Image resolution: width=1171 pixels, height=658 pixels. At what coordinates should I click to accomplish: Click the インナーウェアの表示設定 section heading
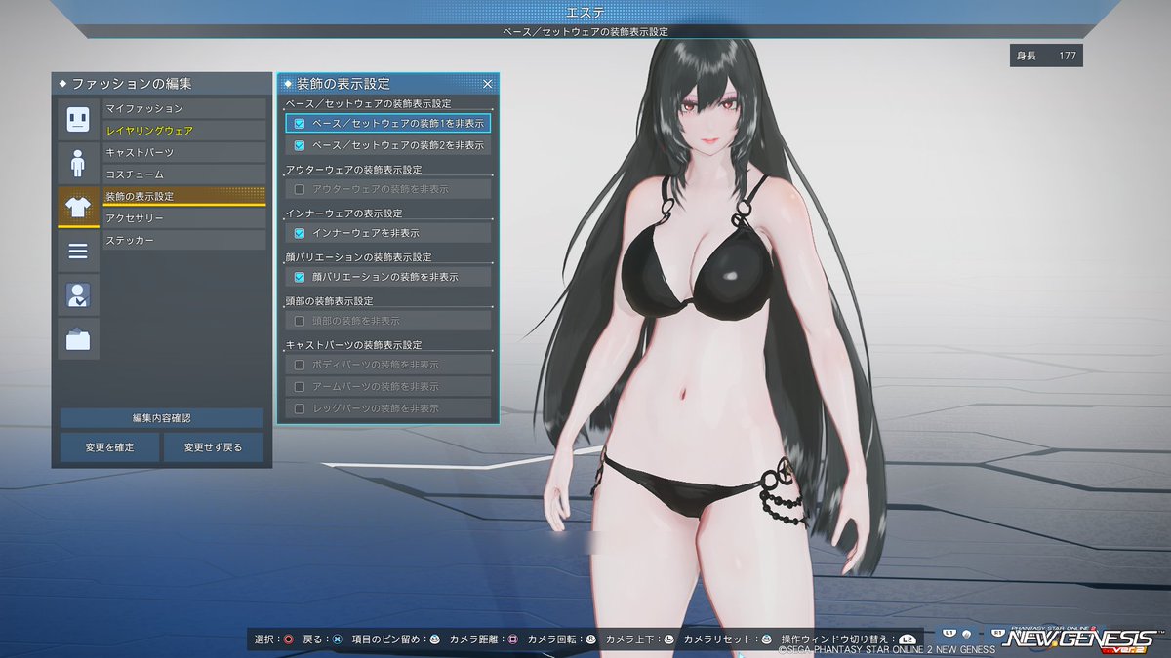point(343,213)
